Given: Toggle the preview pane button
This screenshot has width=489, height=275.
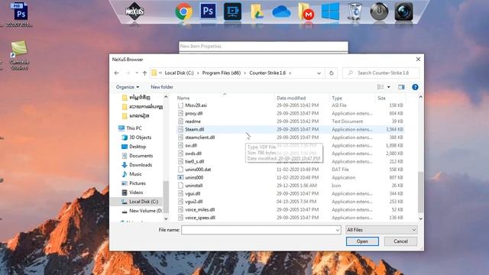Looking at the screenshot, I should (401, 87).
